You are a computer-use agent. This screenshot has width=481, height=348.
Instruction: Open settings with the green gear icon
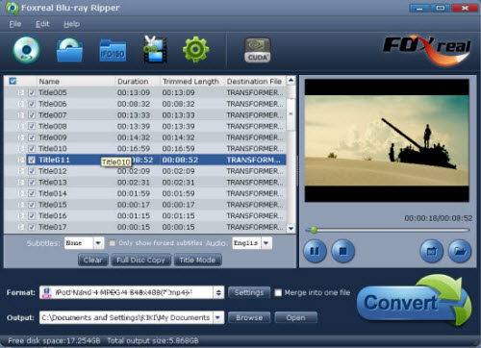click(x=195, y=49)
